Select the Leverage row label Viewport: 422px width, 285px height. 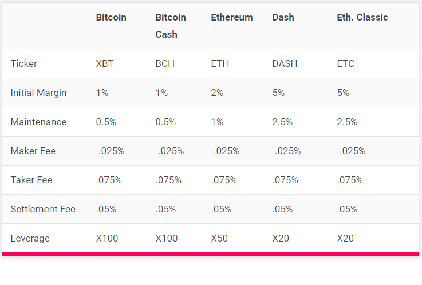(30, 239)
